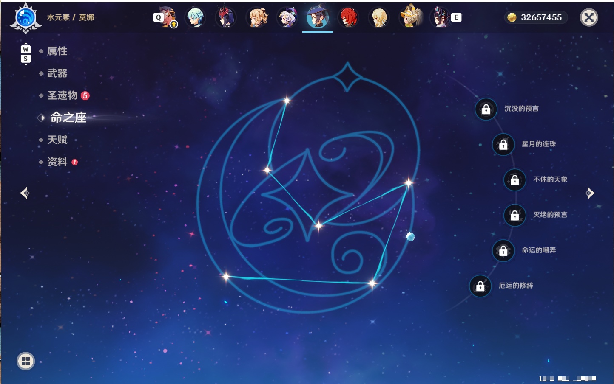Select the lavender-haired character with purple hat

pos(287,17)
